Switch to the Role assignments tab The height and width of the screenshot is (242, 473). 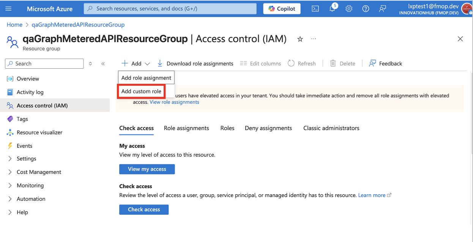point(186,128)
